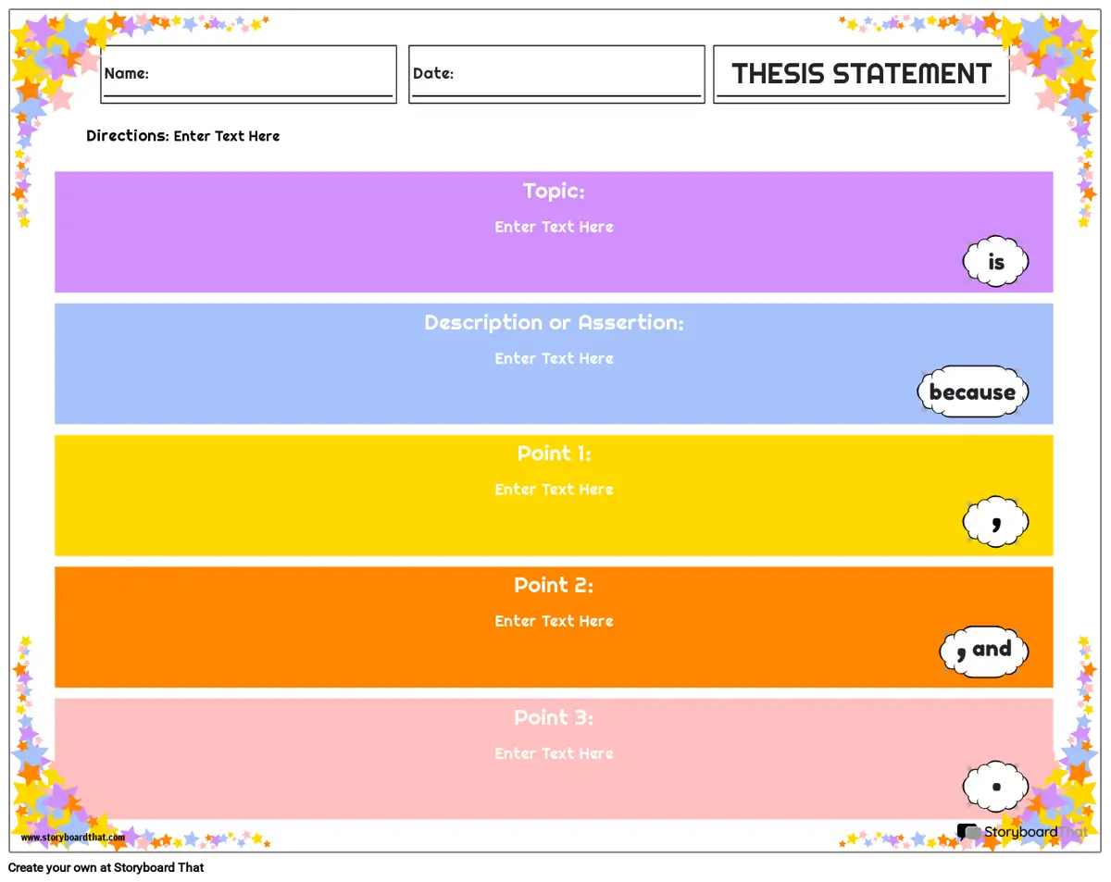1111x882 pixels.
Task: Click "Enter Text Here" in yellow Point 1 band
Action: (554, 490)
